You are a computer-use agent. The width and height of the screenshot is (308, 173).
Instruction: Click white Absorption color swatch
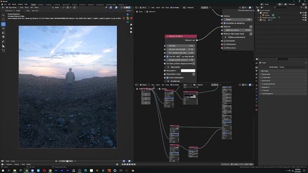coord(188,71)
